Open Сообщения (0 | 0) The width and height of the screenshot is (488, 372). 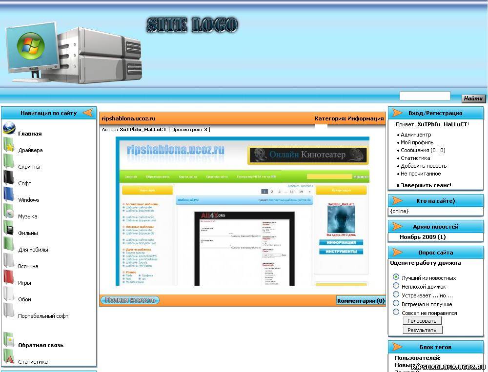click(423, 150)
